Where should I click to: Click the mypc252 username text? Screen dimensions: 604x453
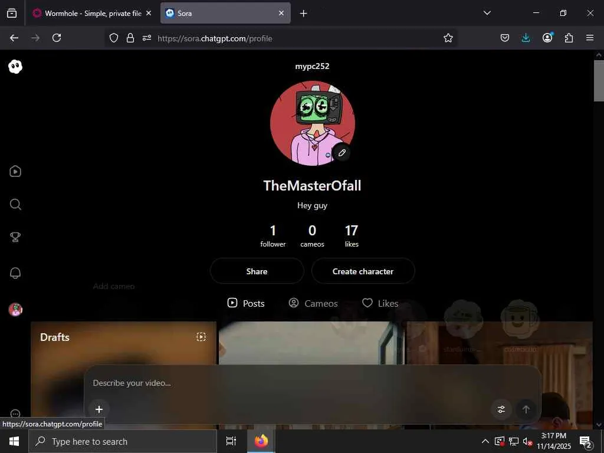313,66
